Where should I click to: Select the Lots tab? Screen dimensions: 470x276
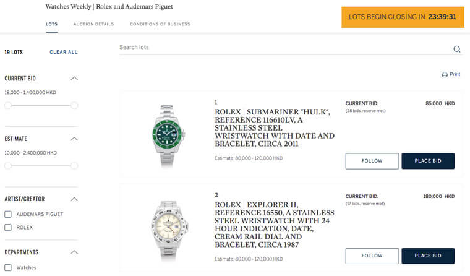coord(52,24)
